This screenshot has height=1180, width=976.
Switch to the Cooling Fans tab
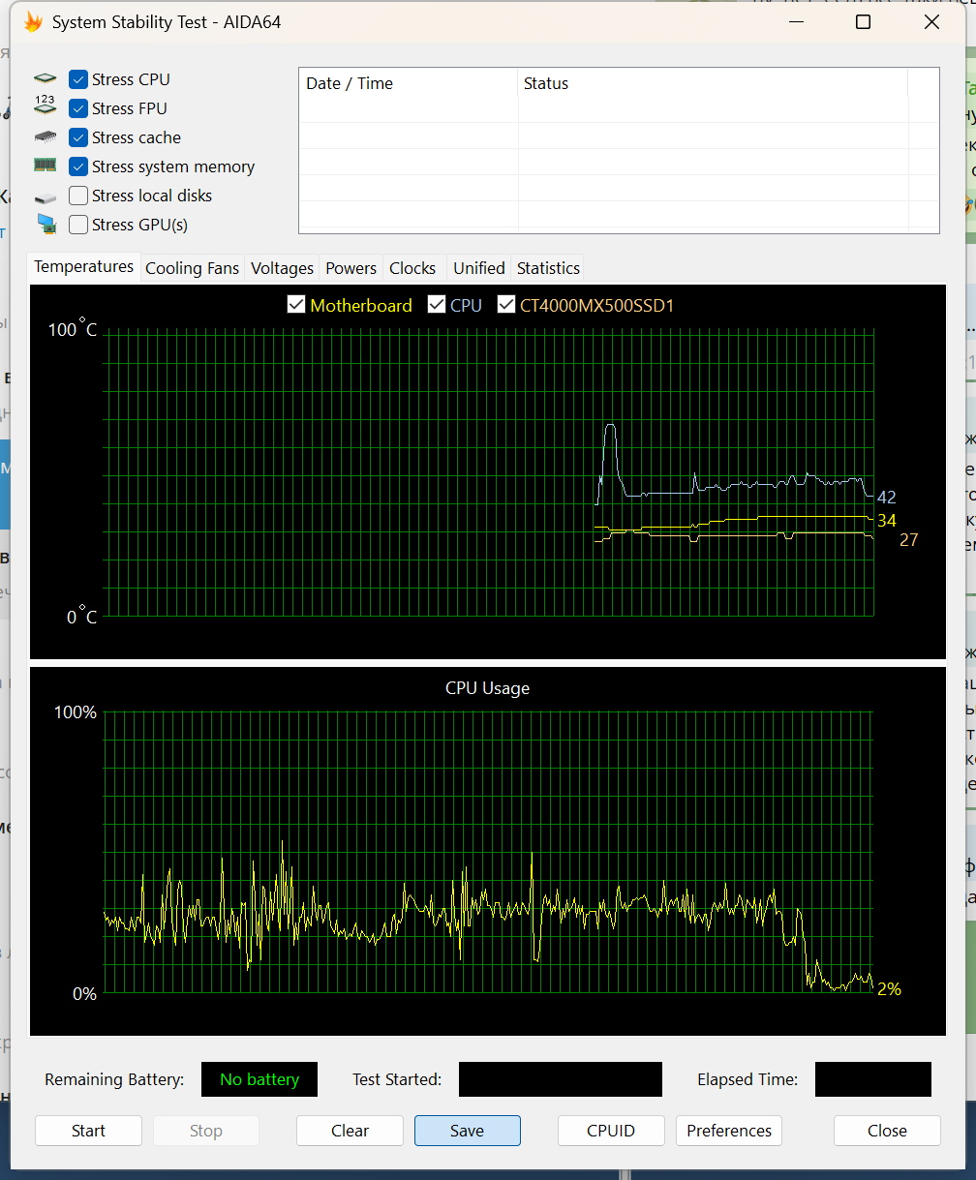point(192,268)
